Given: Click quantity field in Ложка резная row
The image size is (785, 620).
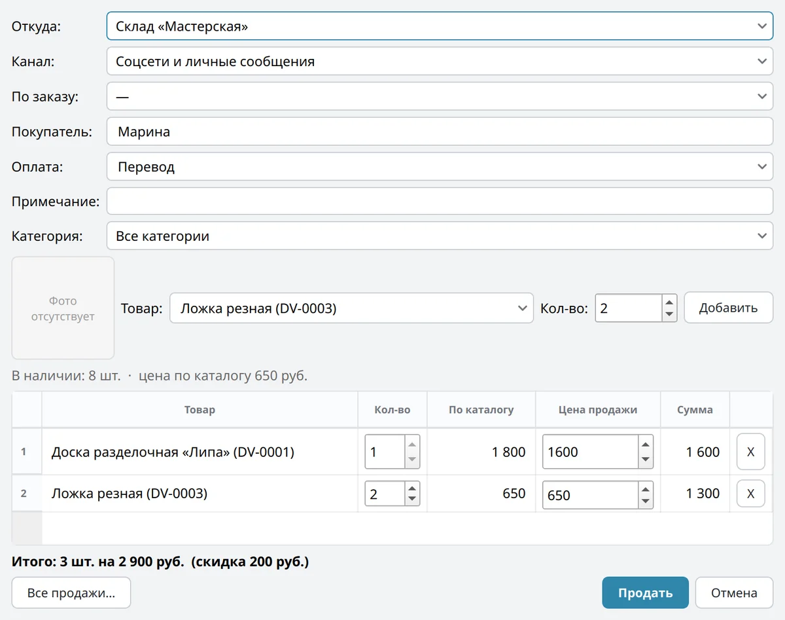Looking at the screenshot, I should pyautogui.click(x=385, y=494).
